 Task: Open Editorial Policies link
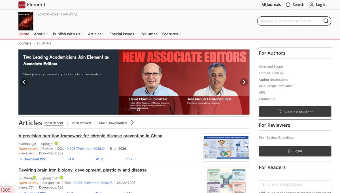pyautogui.click(x=271, y=73)
